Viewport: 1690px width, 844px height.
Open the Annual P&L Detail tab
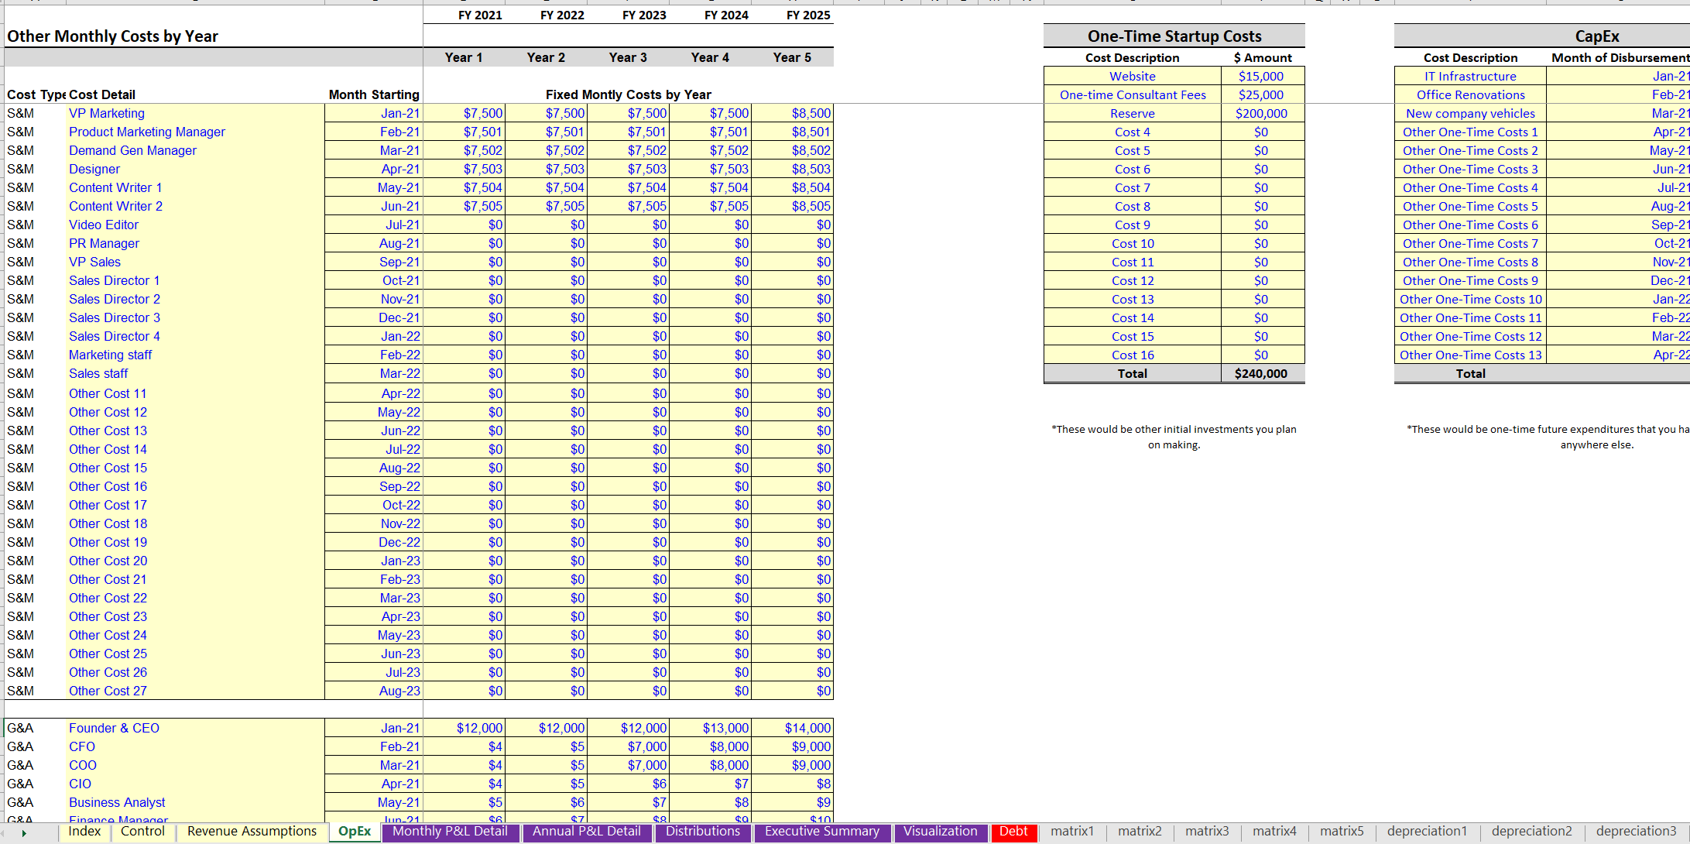pos(587,832)
